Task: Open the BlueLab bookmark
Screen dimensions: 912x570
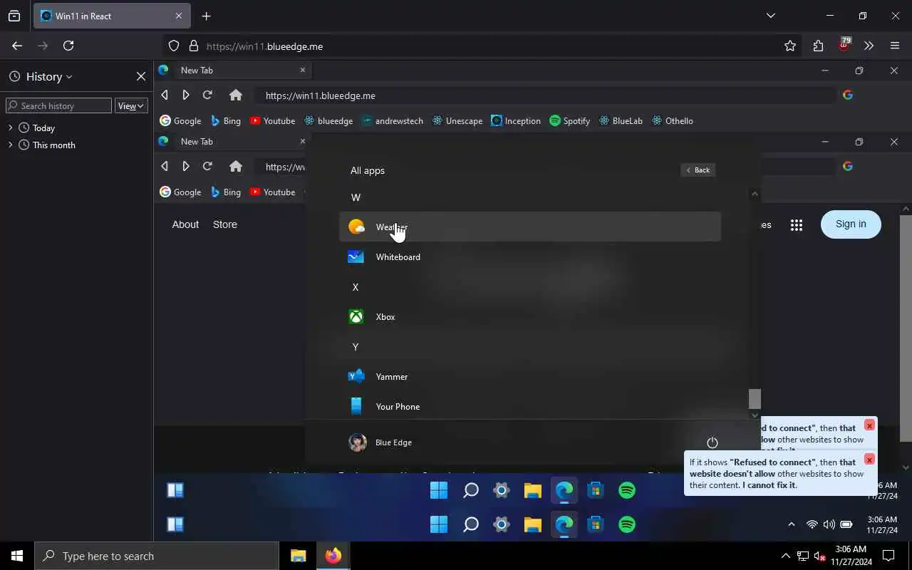Action: point(621,120)
